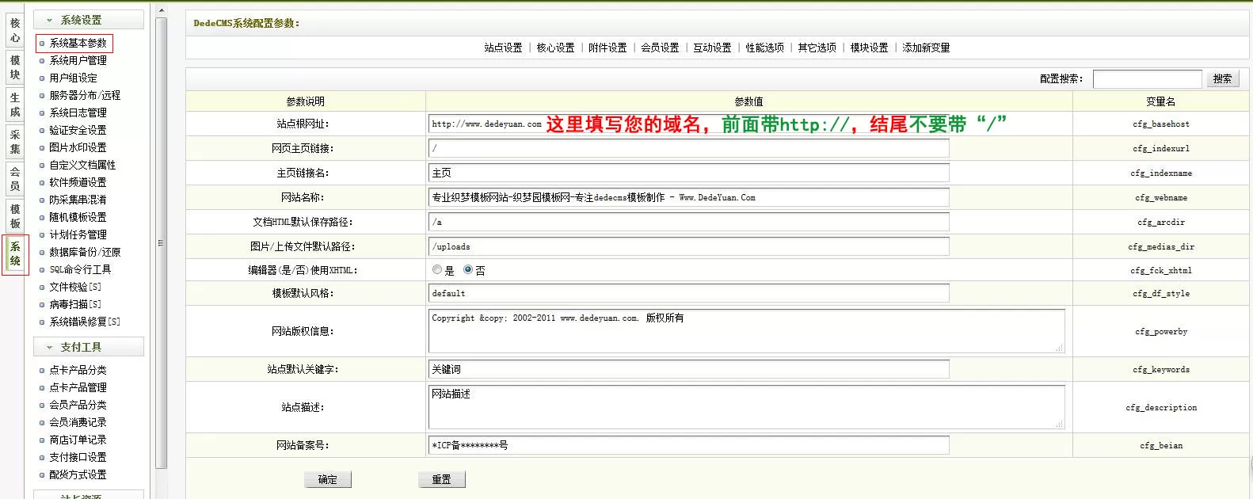Click the 重置 reset button
This screenshot has width=1253, height=499.
pos(441,479)
